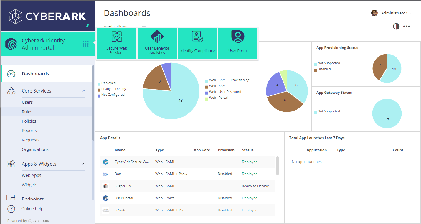Viewport: 421px width, 224px height.
Task: Select Roles in the sidebar
Action: tap(27, 111)
